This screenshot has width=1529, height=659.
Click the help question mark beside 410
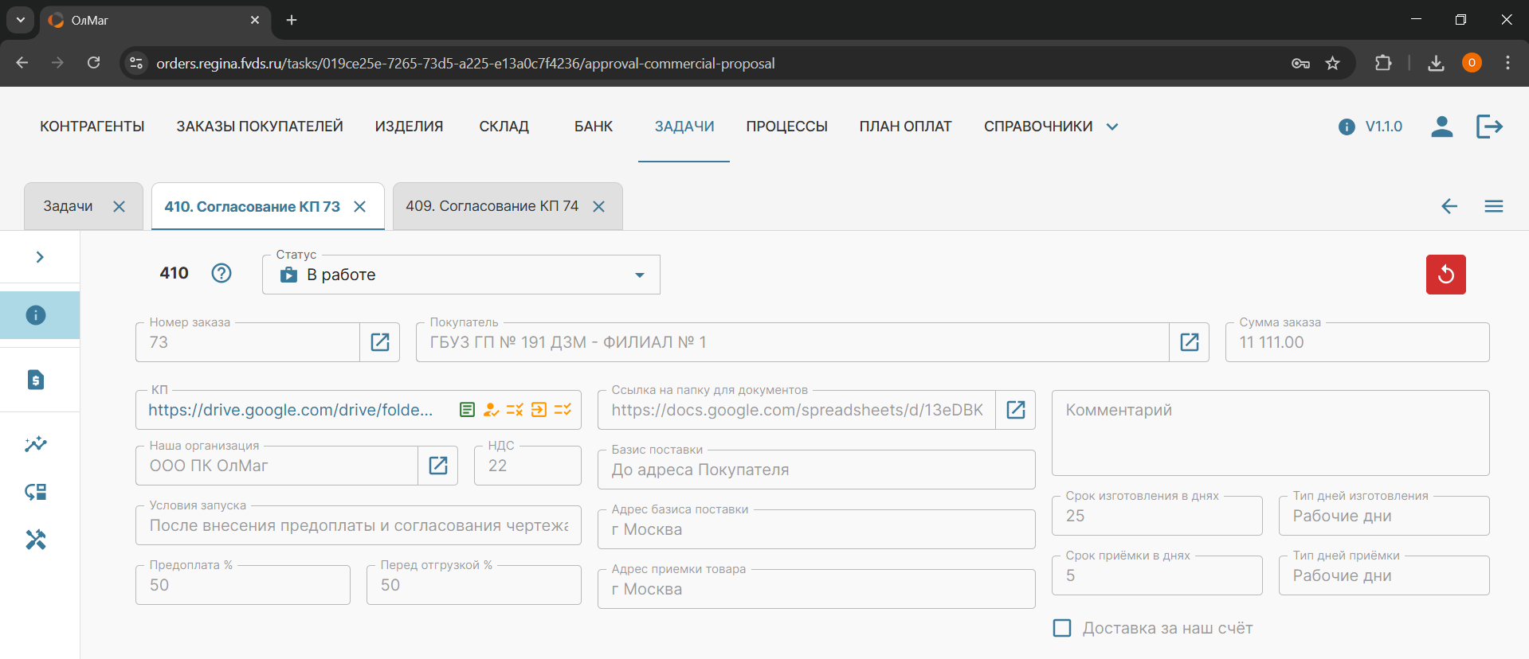222,273
